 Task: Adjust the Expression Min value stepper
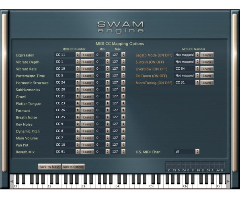click(x=108, y=55)
